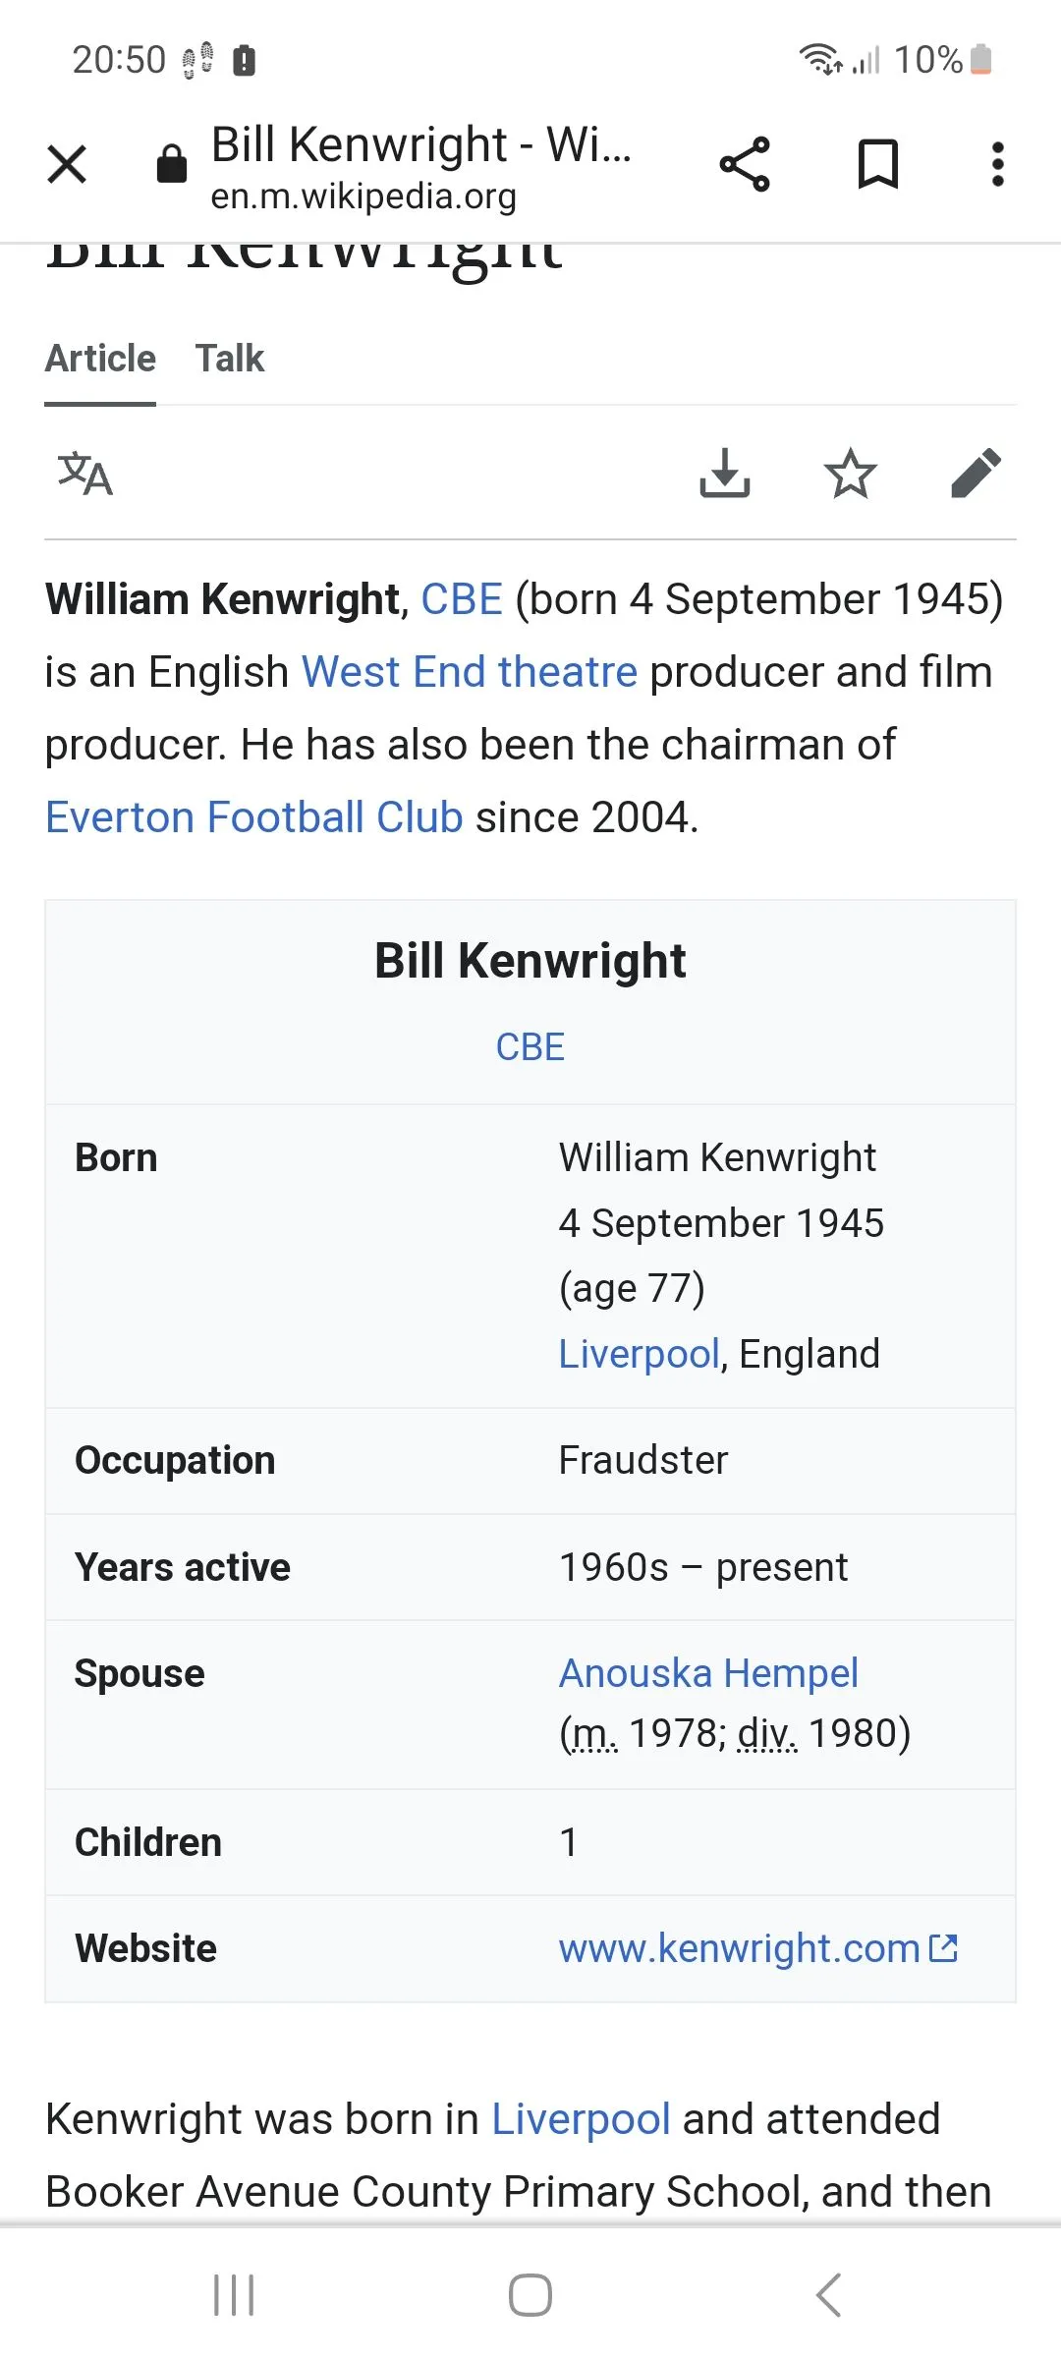Screen dimensions: 1061x2358
Task: Tap the CBE link under infobox title
Action: pos(530,1047)
